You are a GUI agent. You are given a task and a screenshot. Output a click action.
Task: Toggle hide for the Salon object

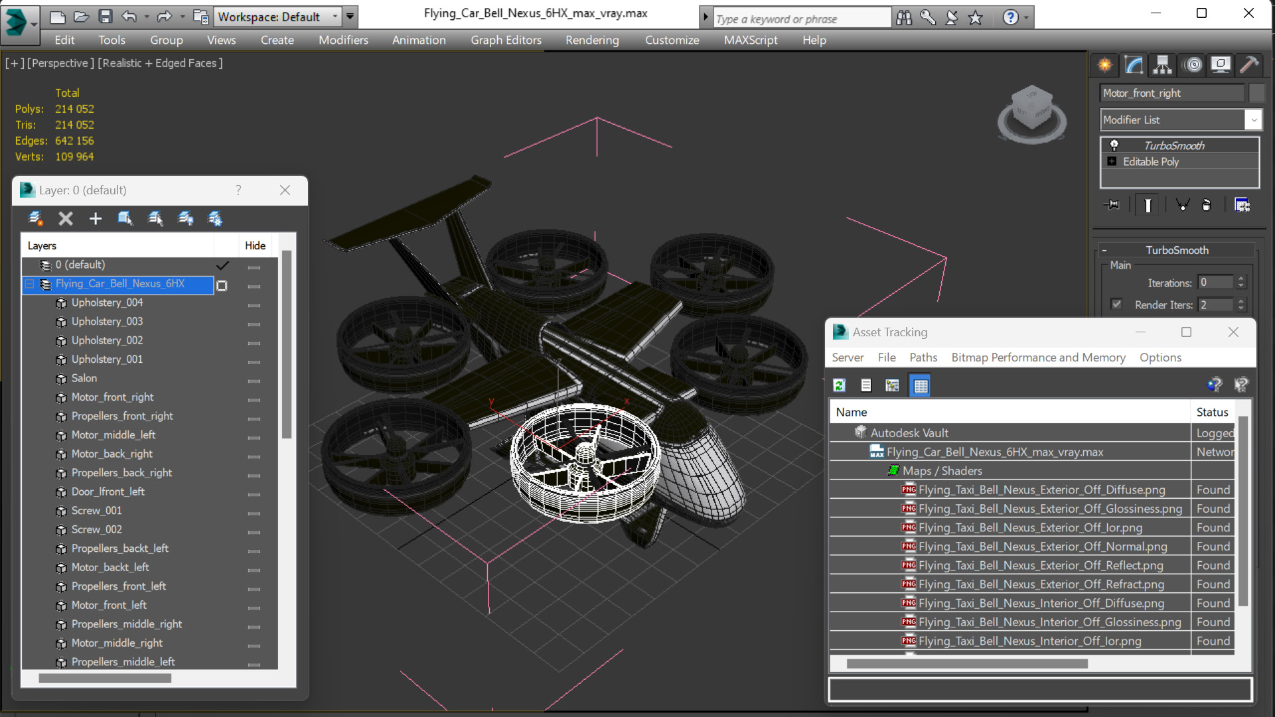click(x=254, y=381)
